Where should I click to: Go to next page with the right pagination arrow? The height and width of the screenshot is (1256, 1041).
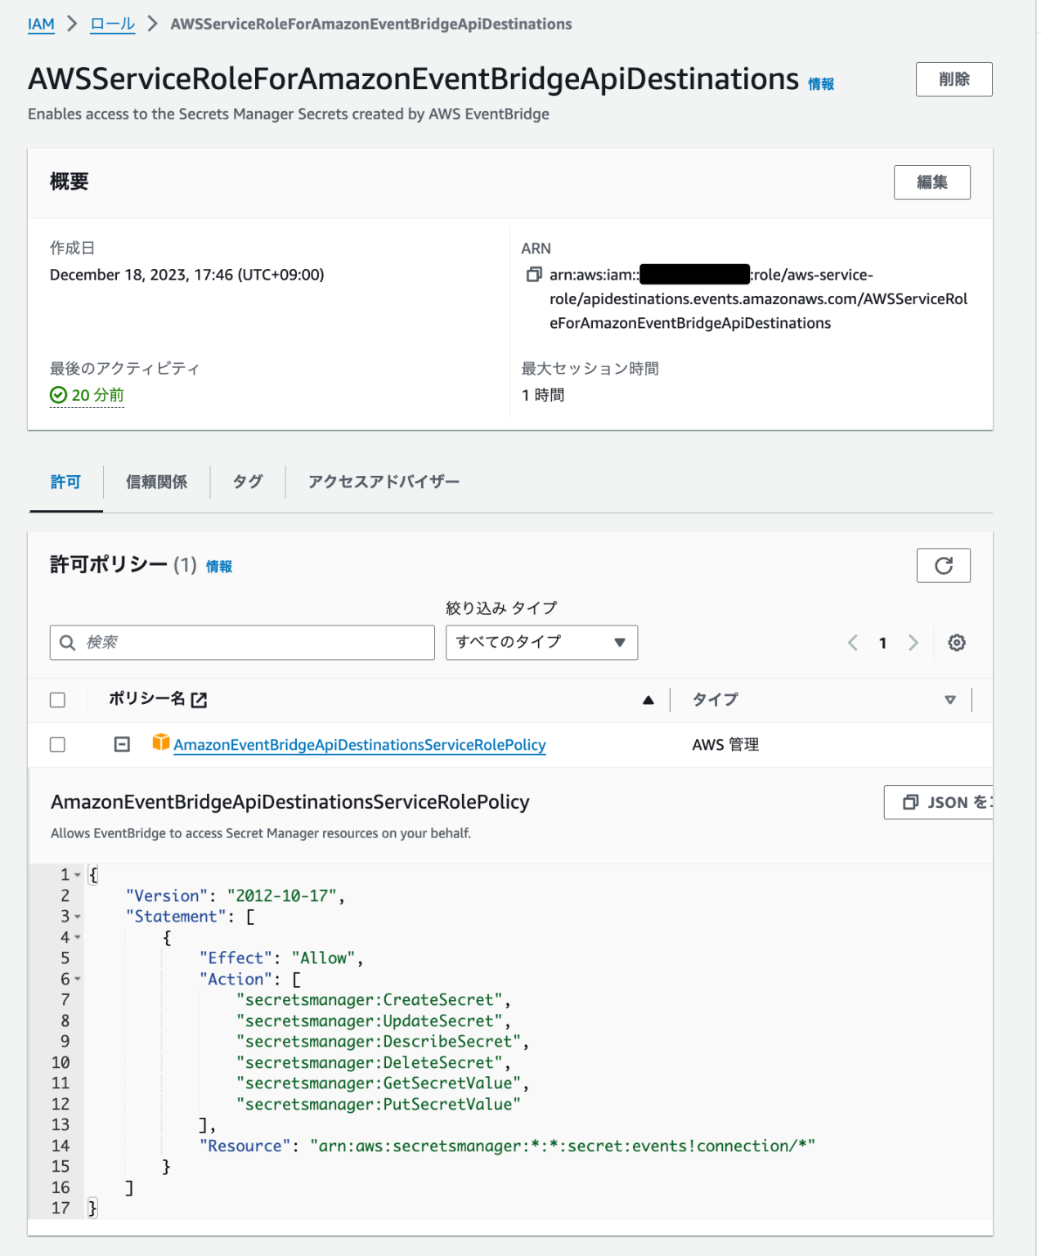(x=913, y=643)
